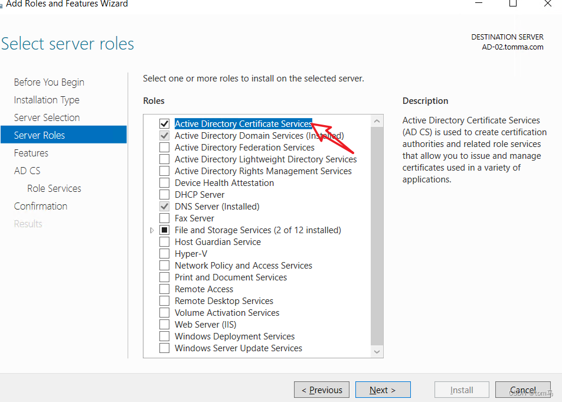Expand File and Storage Services tree node
This screenshot has height=402, width=562.
152,230
